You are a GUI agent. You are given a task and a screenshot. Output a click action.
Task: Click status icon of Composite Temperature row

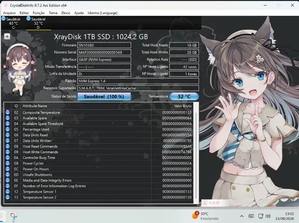[x=7, y=112]
